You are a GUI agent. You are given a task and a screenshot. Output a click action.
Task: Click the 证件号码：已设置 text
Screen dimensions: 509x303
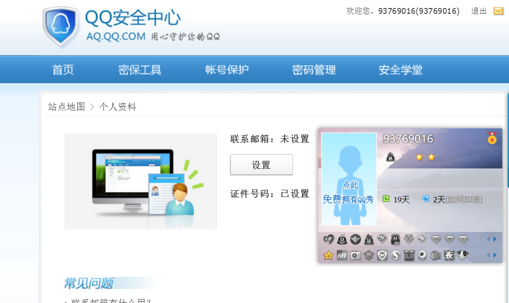point(270,194)
